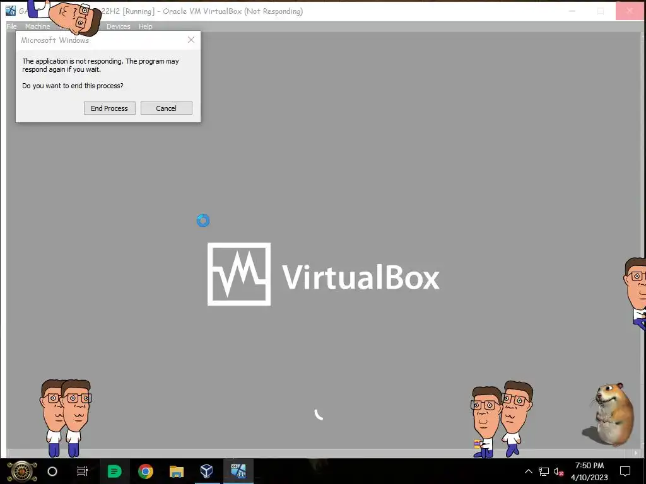The height and width of the screenshot is (484, 646).
Task: Click the End Process button
Action: pyautogui.click(x=110, y=108)
